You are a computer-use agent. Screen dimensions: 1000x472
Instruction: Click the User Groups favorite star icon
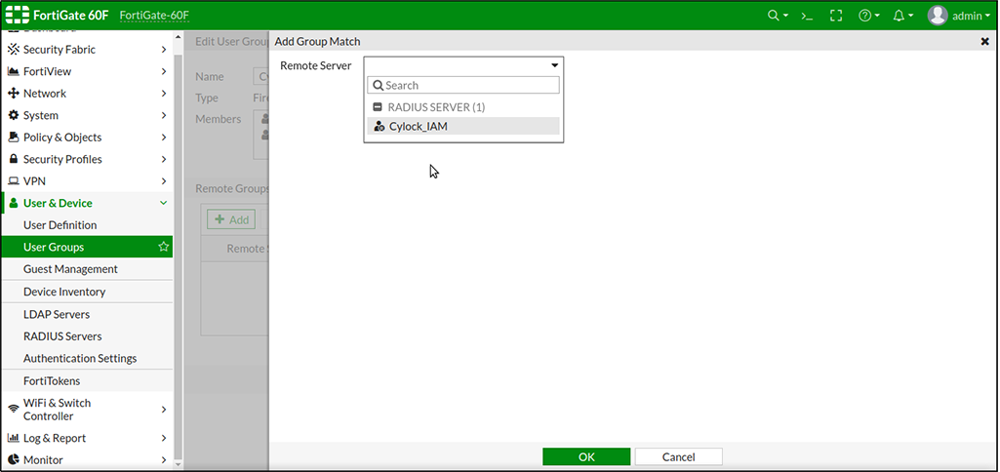tap(164, 248)
